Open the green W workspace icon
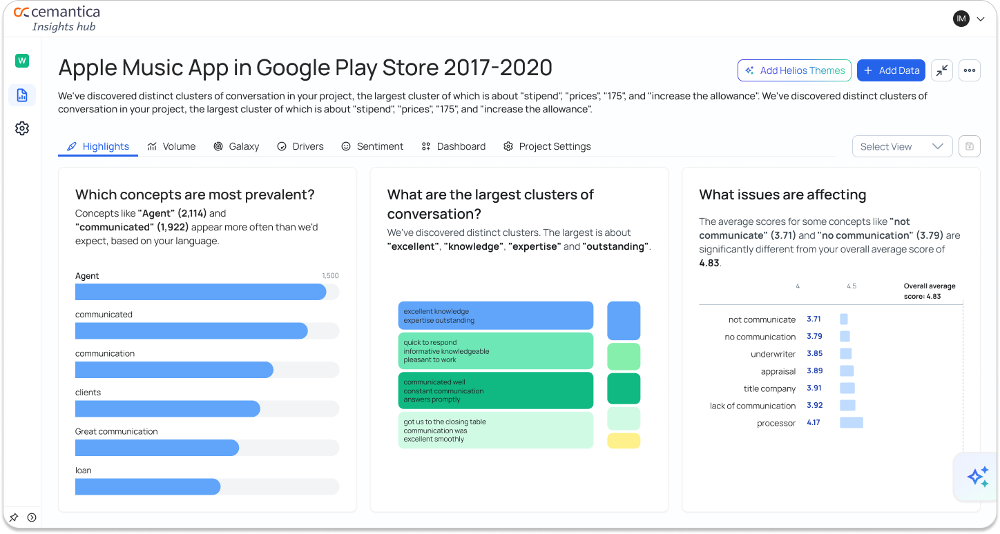The image size is (1000, 534). point(22,61)
